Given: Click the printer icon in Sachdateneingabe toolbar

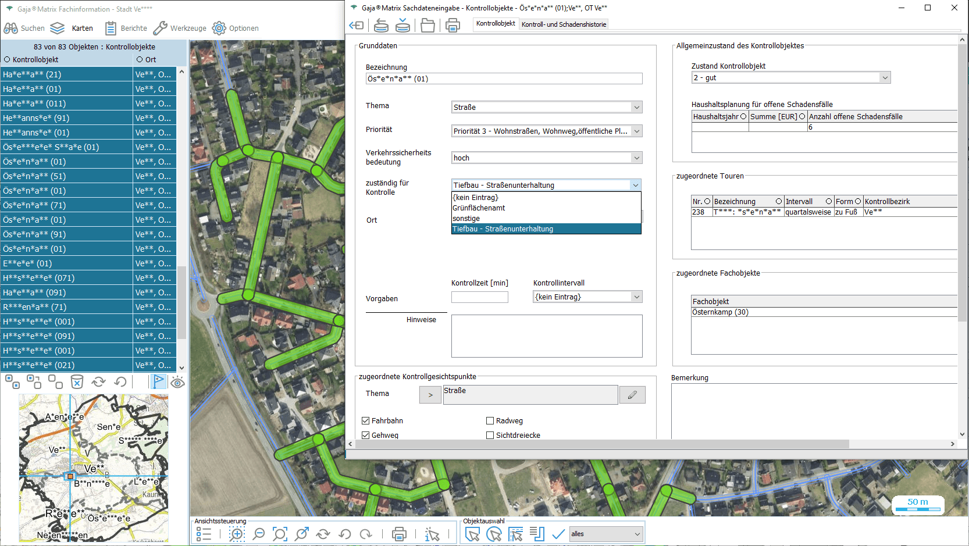Looking at the screenshot, I should pos(453,26).
